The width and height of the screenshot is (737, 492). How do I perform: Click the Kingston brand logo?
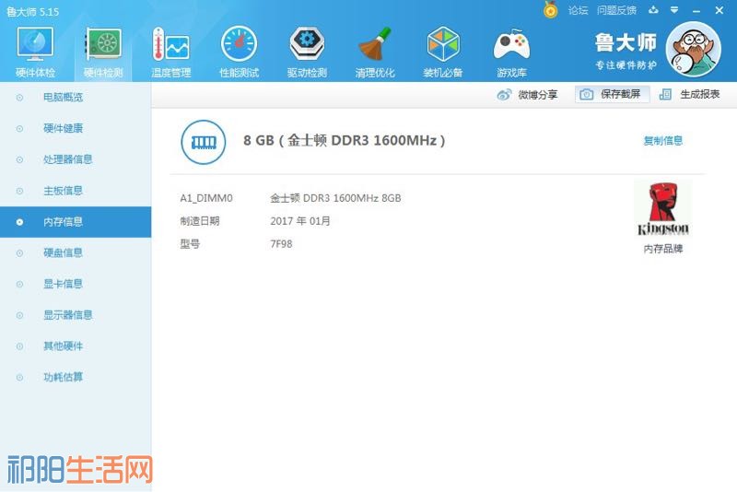[x=662, y=209]
